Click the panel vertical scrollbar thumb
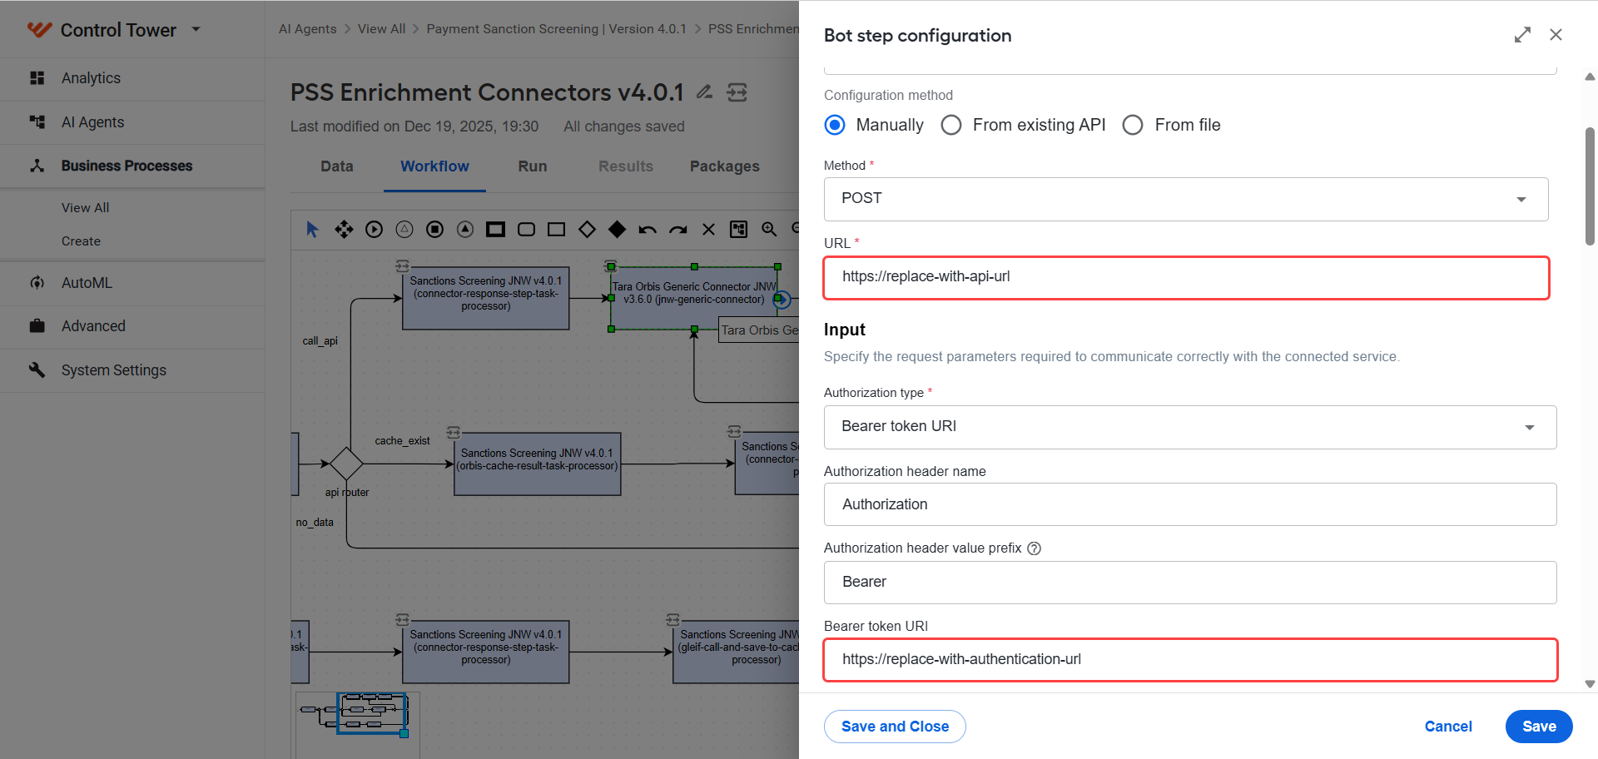 (x=1590, y=186)
